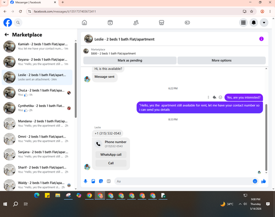
Task: Open the Marketplace storefront icon in top navigation
Action: (162, 22)
